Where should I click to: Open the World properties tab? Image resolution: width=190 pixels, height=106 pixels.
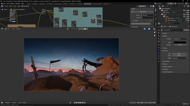[x=159, y=42]
